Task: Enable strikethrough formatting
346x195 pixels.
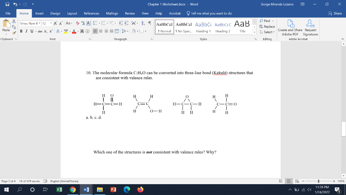Action: [x=41, y=31]
